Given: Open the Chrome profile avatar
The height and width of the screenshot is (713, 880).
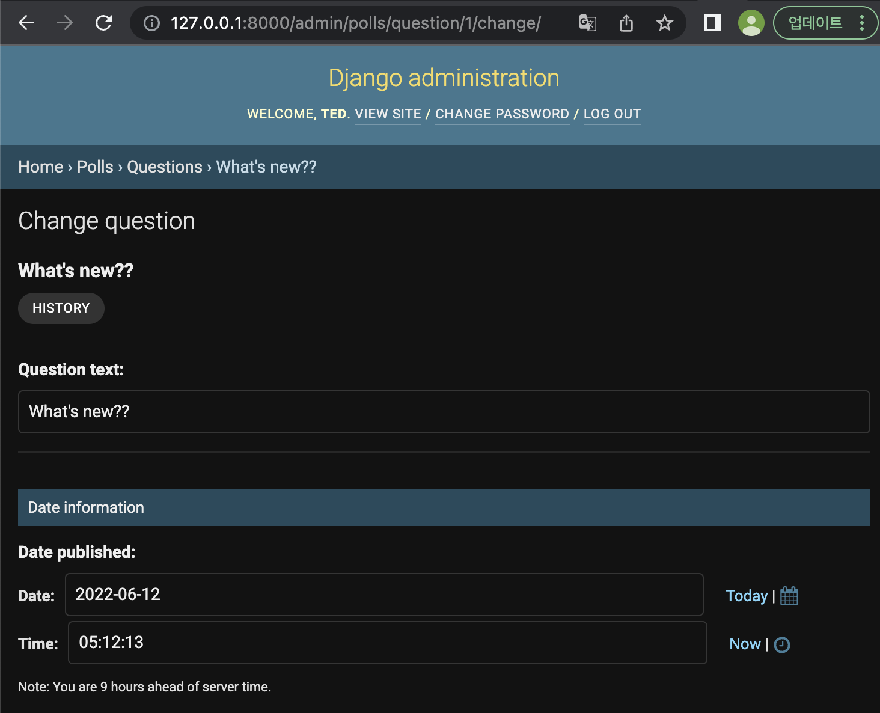Looking at the screenshot, I should click(x=751, y=23).
